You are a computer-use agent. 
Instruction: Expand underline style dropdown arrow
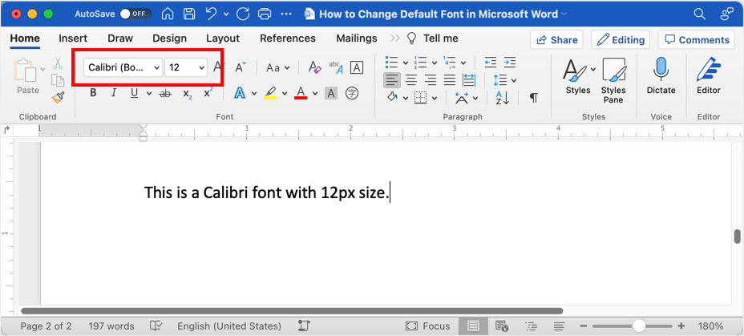point(149,94)
